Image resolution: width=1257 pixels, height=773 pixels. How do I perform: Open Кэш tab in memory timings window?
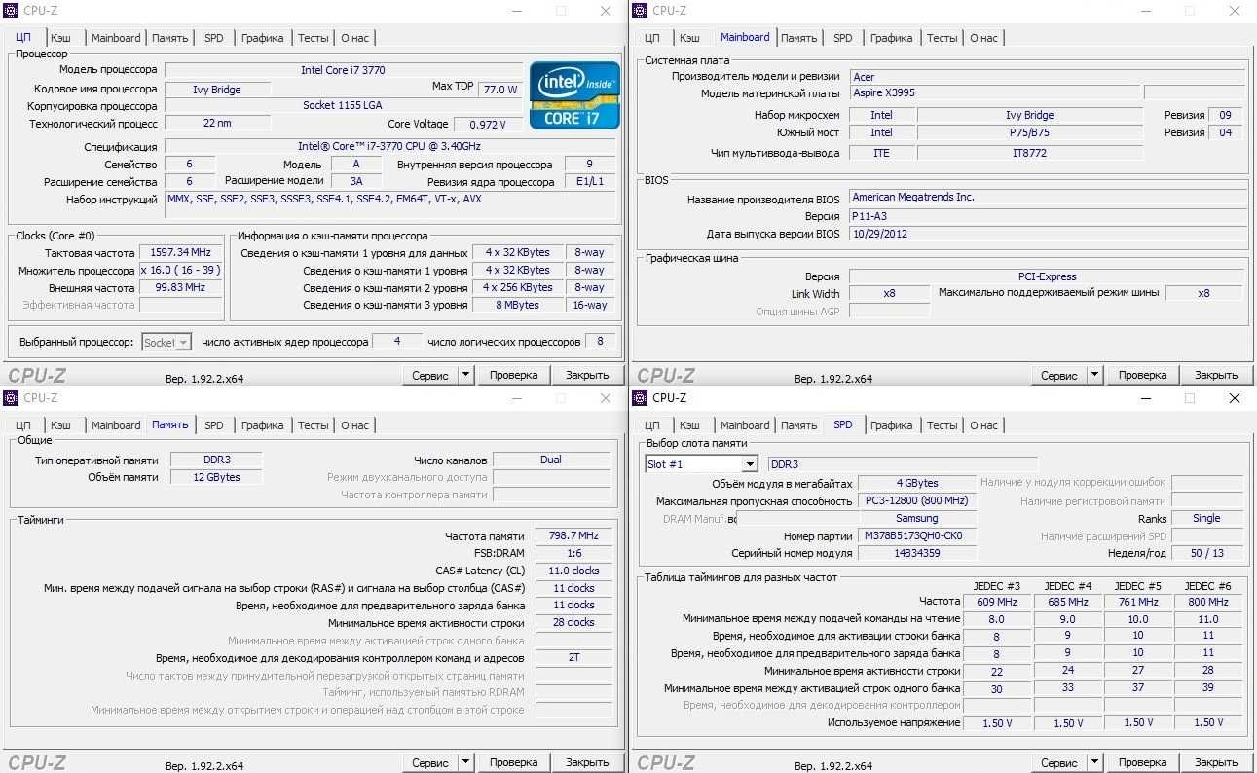click(x=60, y=425)
